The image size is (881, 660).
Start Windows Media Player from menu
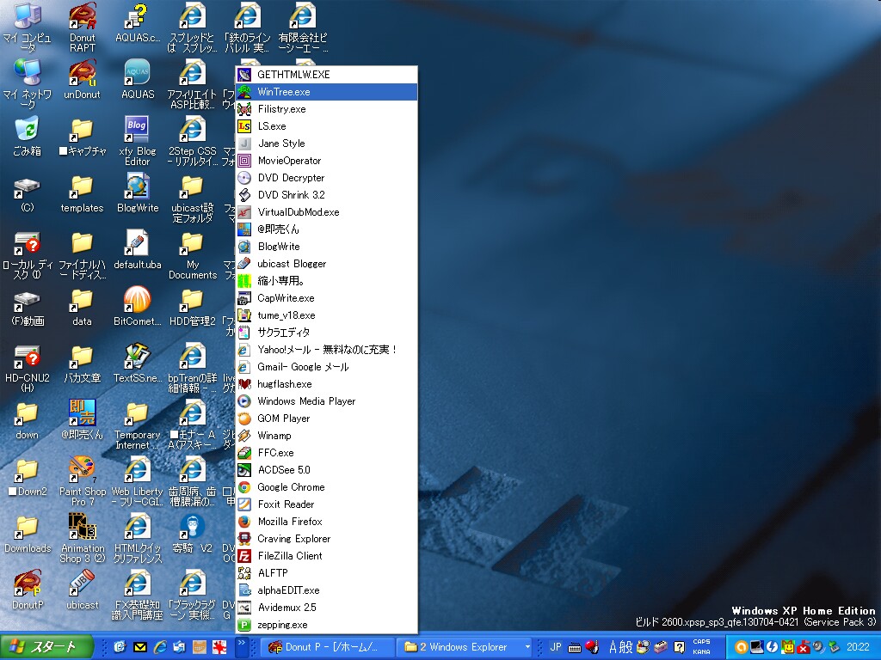[x=326, y=400]
